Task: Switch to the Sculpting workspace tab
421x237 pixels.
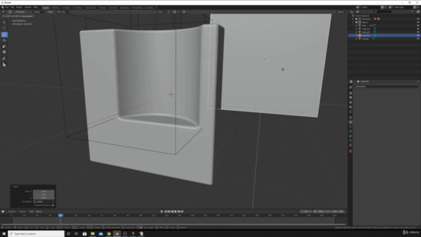Action: [66, 8]
